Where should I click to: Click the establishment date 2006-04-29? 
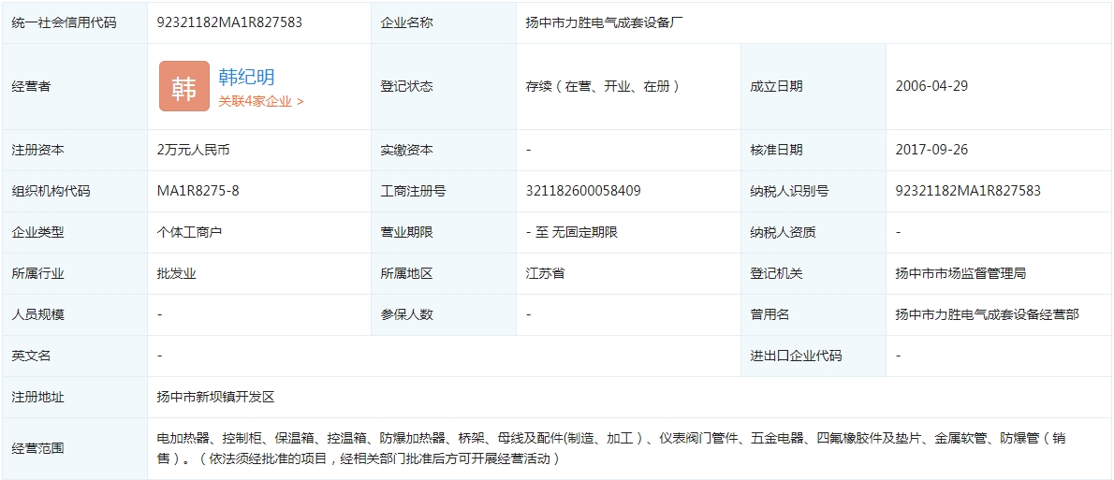tap(931, 86)
